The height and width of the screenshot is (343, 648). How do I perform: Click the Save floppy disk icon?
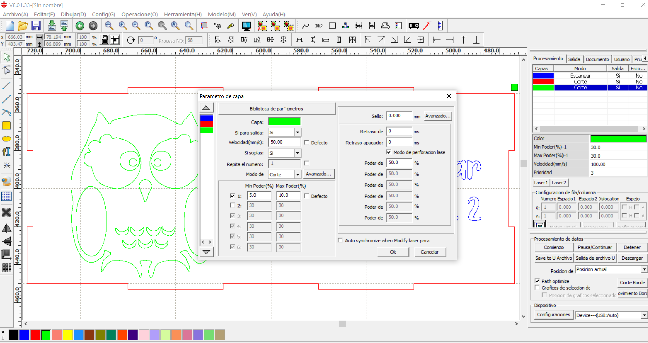pos(36,26)
